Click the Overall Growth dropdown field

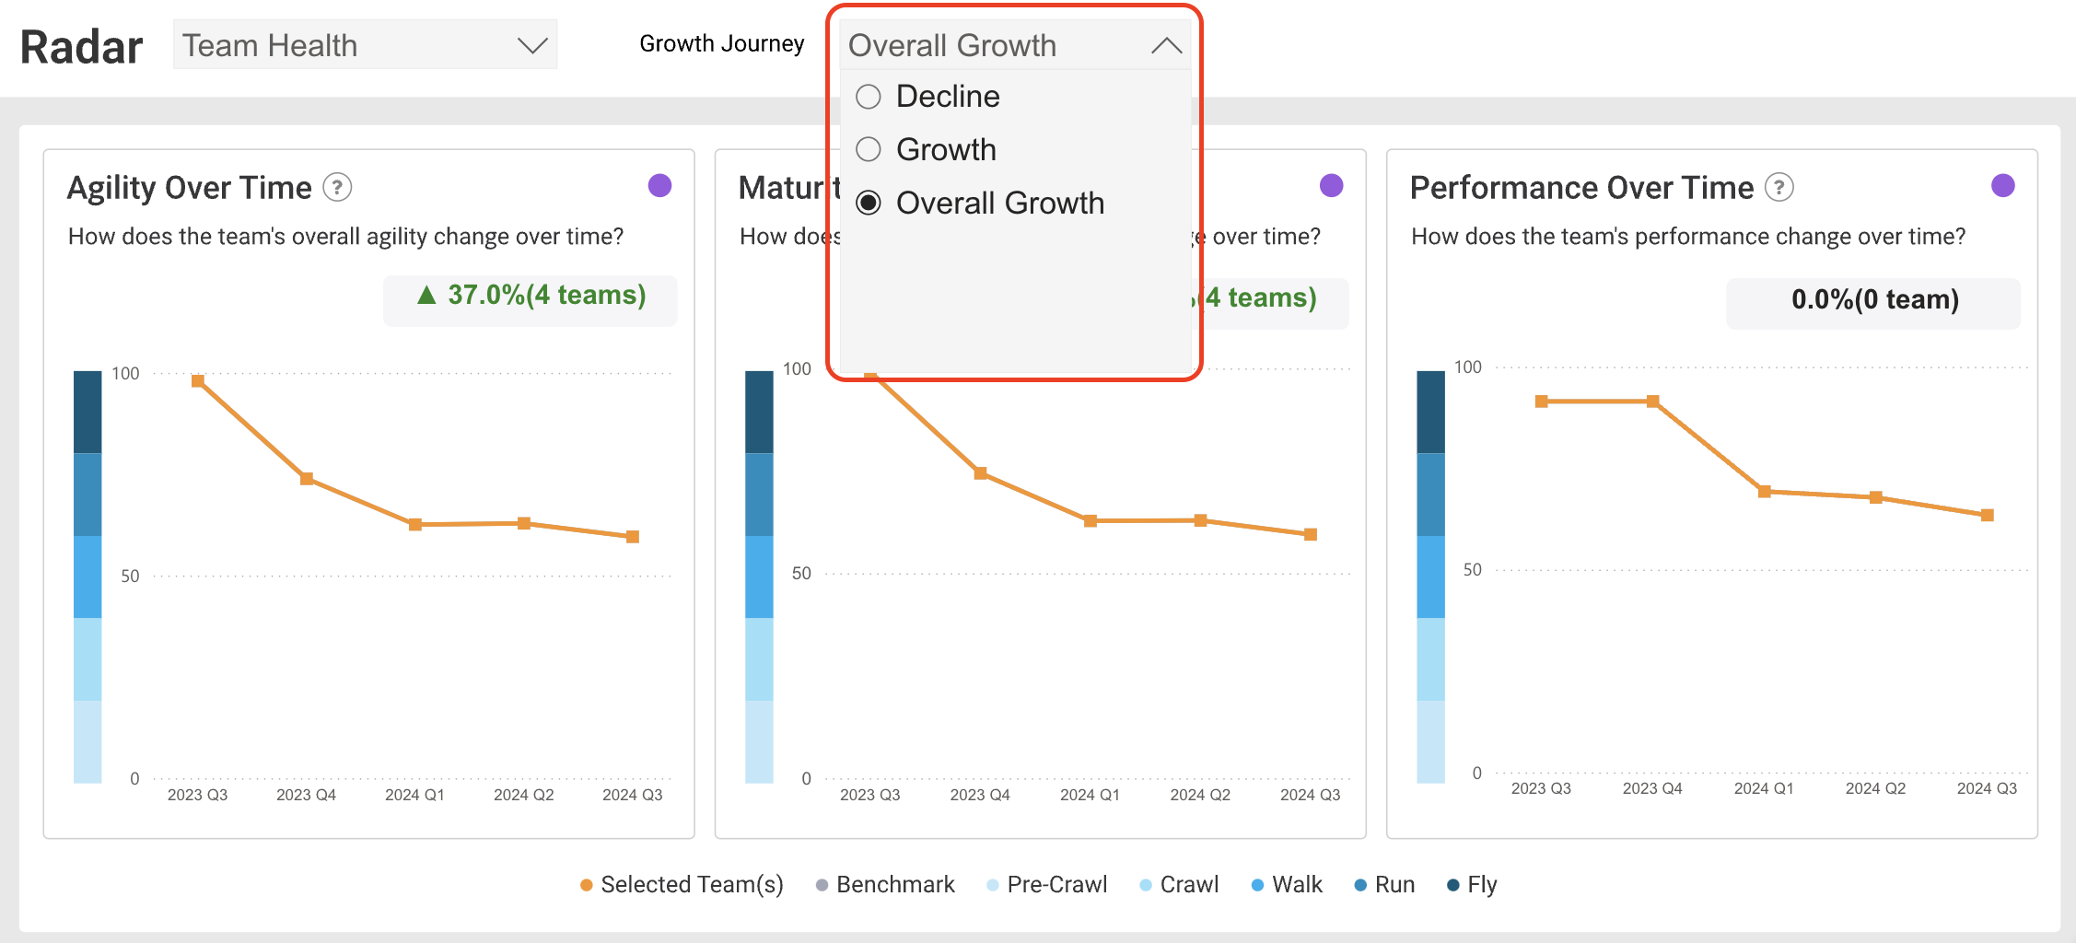click(x=1015, y=45)
